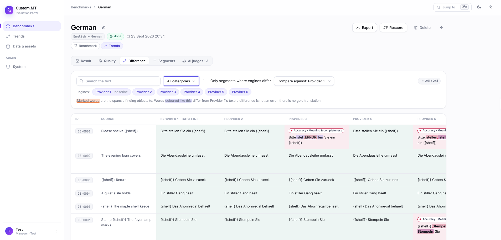Image resolution: width=501 pixels, height=240 pixels.
Task: Toggle Provider 5 engine chip
Action: (x=216, y=92)
